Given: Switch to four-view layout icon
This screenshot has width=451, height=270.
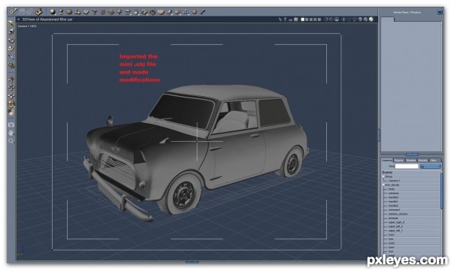Looking at the screenshot, I should click(x=315, y=19).
